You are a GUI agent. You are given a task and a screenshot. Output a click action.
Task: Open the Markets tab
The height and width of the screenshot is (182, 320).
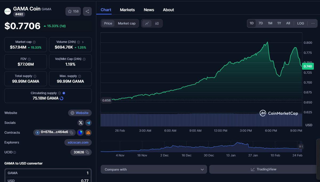(x=127, y=10)
